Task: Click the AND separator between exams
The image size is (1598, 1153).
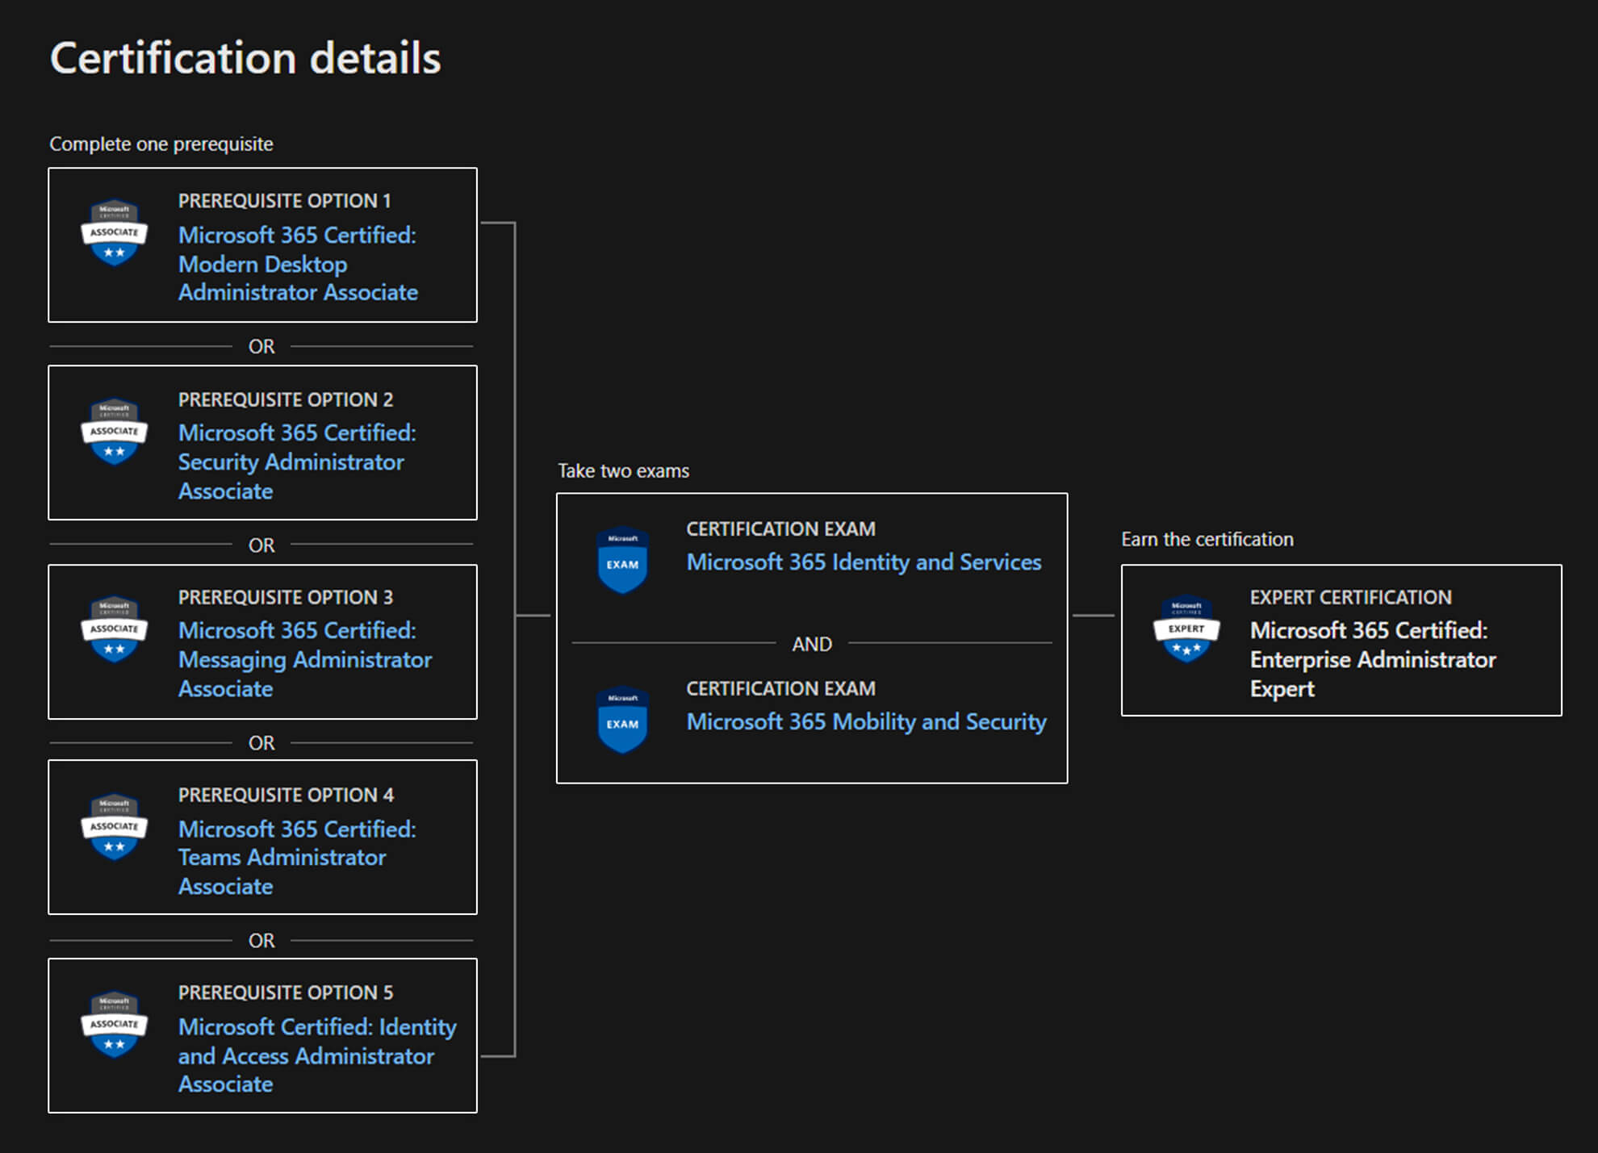Action: coord(812,644)
